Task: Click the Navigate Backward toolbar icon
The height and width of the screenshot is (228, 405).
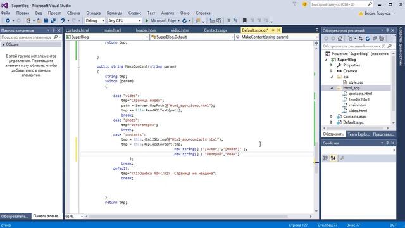Action: pos(8,20)
